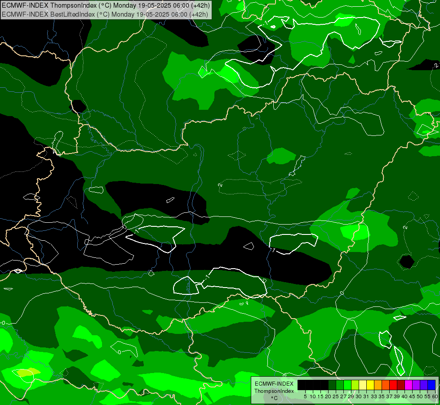
Task: Pick the bright green legend swatch between 27 and 29
Action: coord(347,385)
